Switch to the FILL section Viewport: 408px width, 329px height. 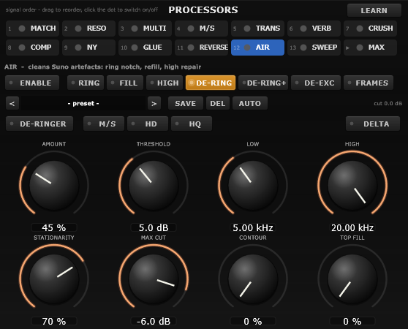coord(125,83)
